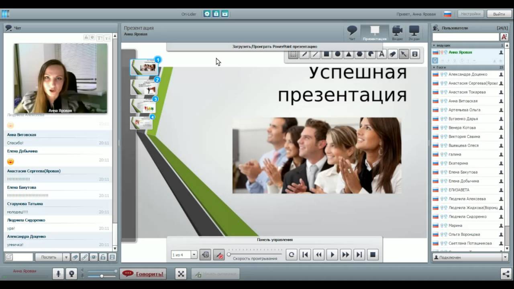This screenshot has height=289, width=514.
Task: Select the text A tool
Action: (382, 54)
